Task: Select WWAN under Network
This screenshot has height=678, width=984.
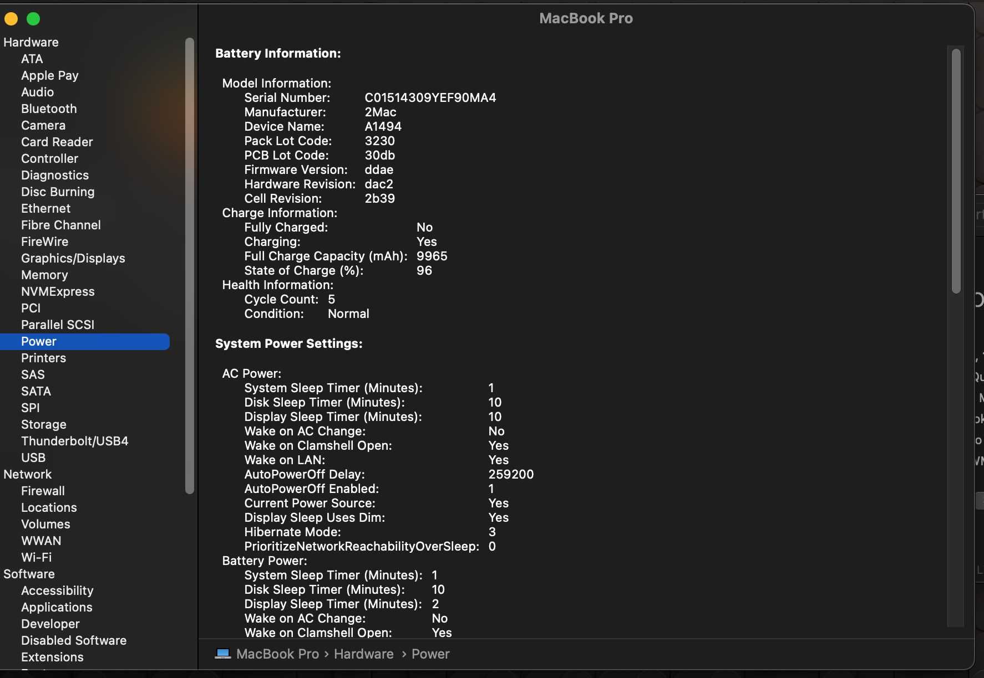Action: (41, 541)
